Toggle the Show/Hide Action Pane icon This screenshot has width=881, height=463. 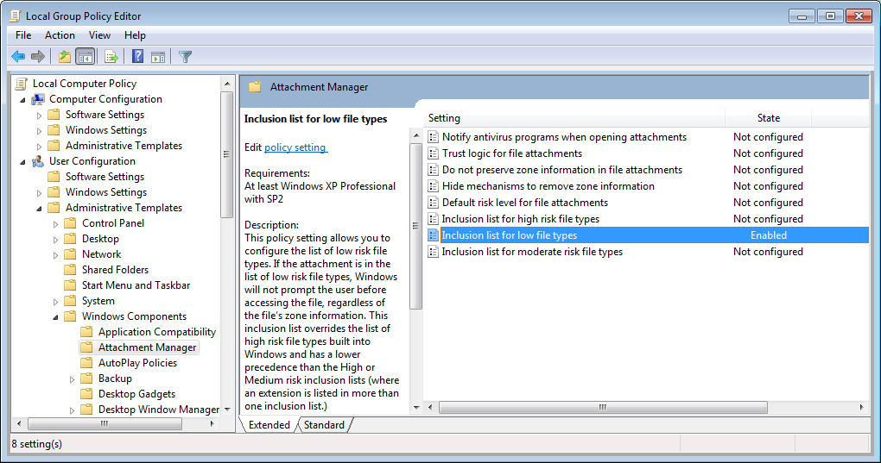coord(158,57)
